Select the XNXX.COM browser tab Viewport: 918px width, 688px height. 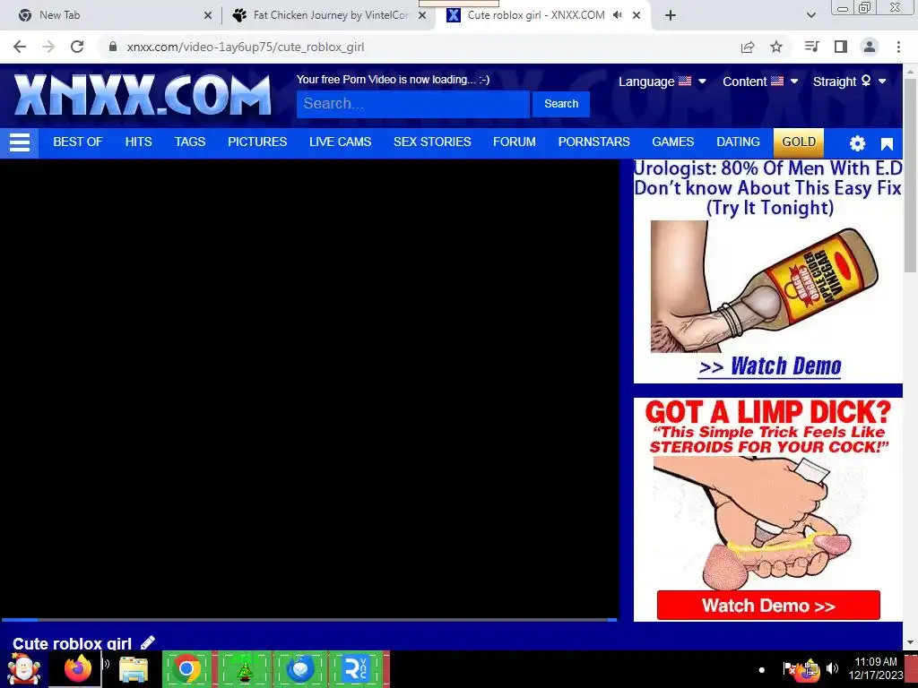(x=536, y=15)
